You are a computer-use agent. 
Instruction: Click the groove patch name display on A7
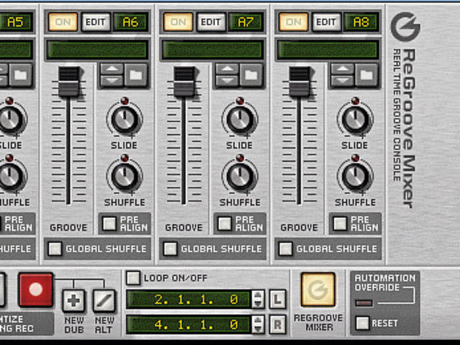click(213, 50)
